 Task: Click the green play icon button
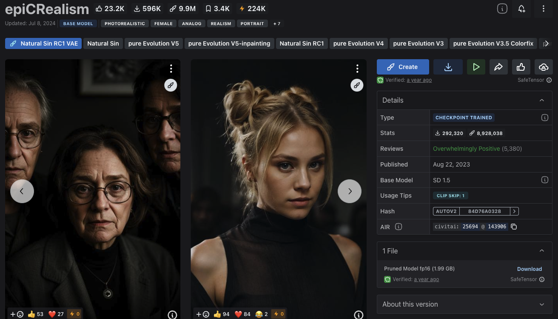pos(476,67)
